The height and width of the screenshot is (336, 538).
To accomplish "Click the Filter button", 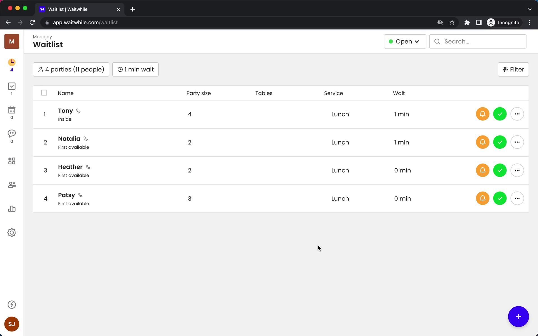I will pyautogui.click(x=513, y=69).
